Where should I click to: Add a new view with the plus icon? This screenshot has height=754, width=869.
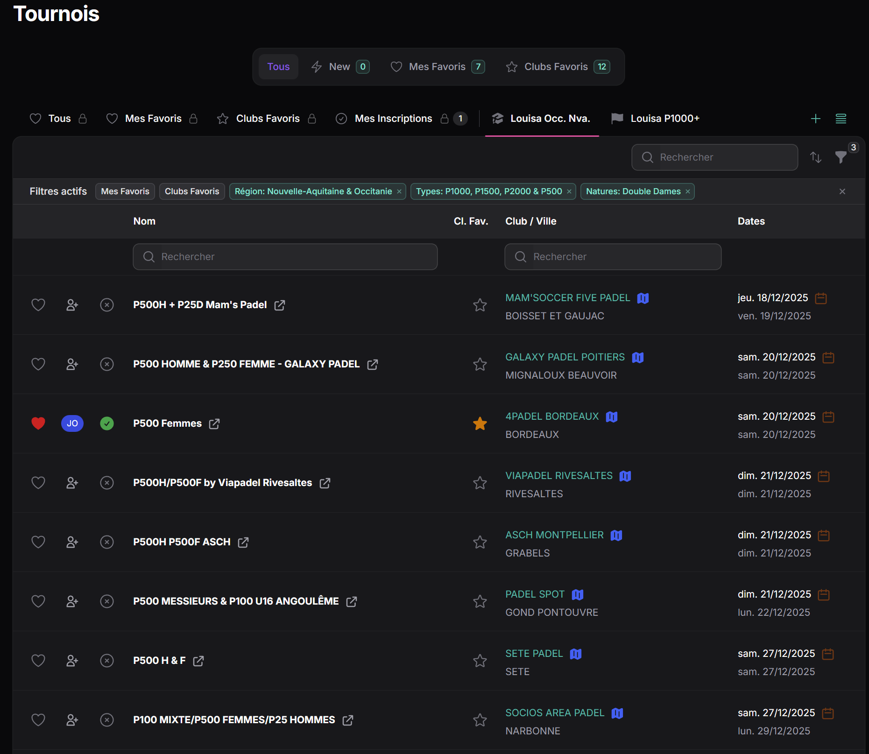click(x=815, y=119)
